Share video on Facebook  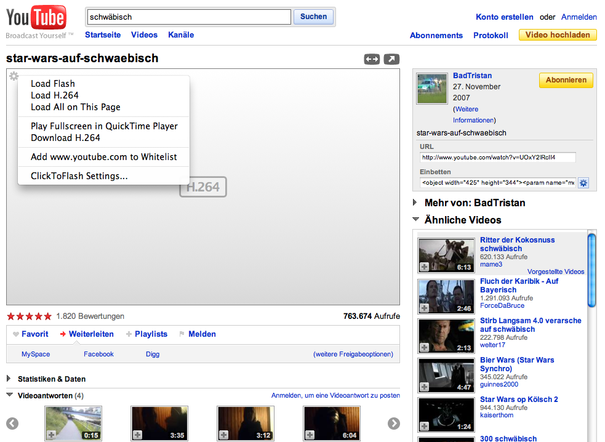(98, 354)
